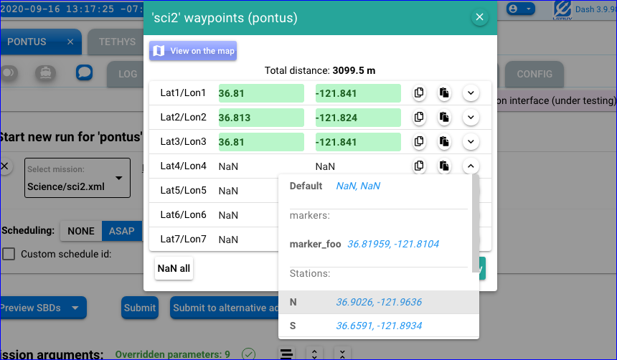Copy Lat1/Lon1 waypoint coordinates
Screen dimensions: 617x360
click(419, 93)
